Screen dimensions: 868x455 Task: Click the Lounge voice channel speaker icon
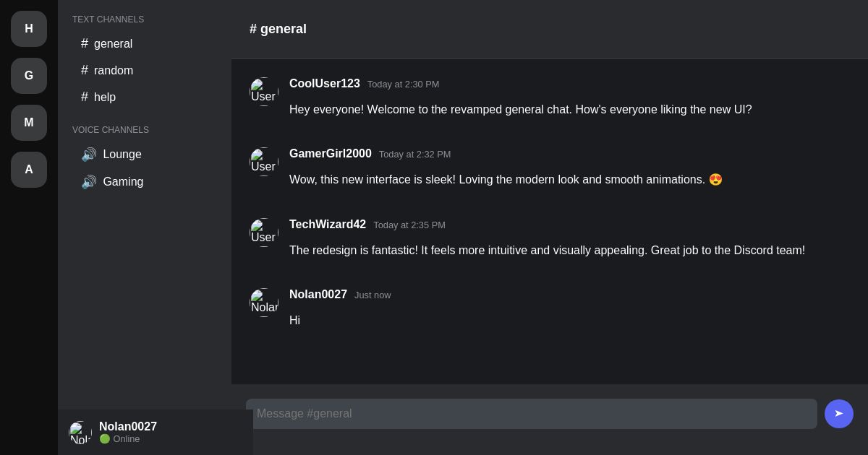[x=89, y=154]
